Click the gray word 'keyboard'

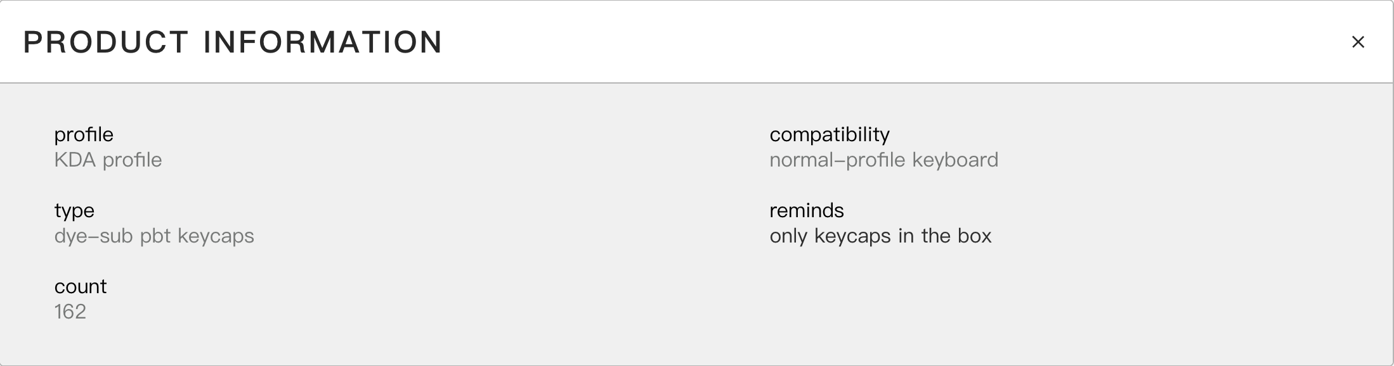[x=955, y=160]
